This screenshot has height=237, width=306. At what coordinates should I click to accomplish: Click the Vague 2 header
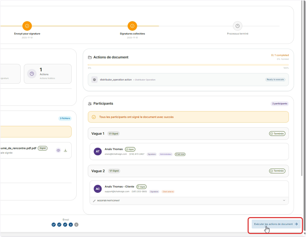tap(188, 171)
